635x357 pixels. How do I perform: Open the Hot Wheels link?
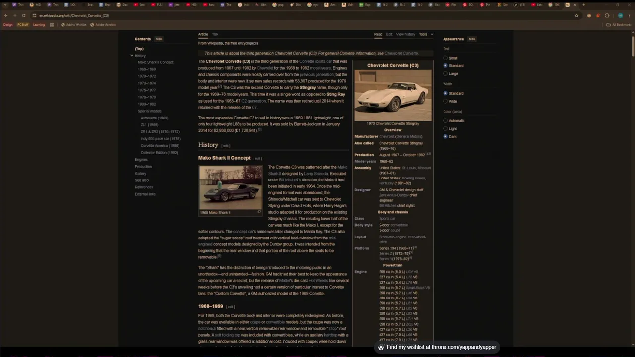318,281
